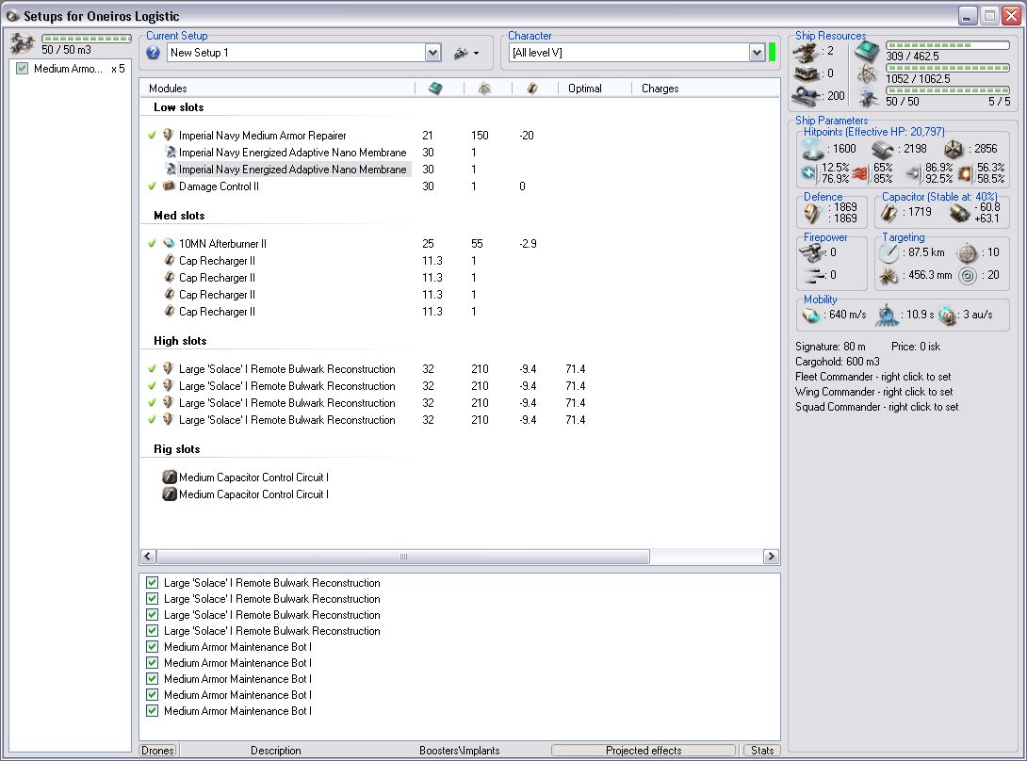Click the sensor strength icon showing 20
This screenshot has height=761, width=1027.
coord(968,276)
